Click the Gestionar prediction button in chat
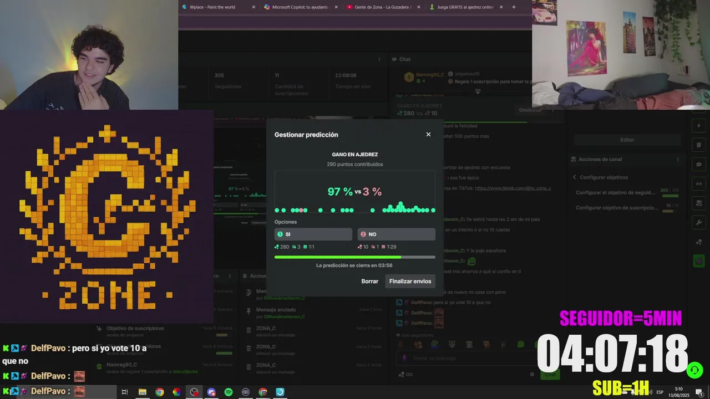 pos(530,110)
